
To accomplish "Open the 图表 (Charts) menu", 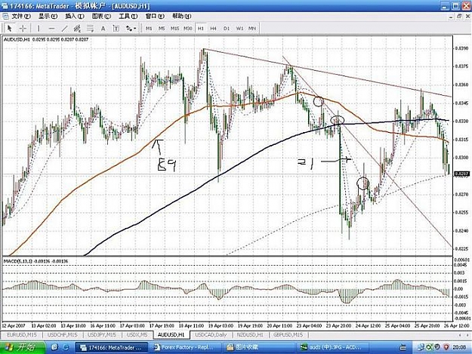I will click(x=101, y=17).
